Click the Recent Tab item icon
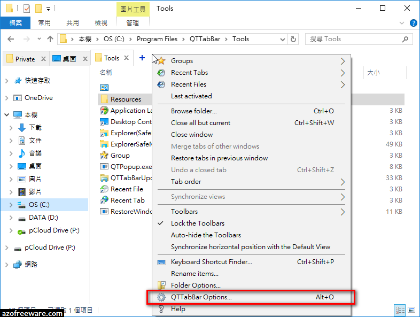 pos(104,200)
